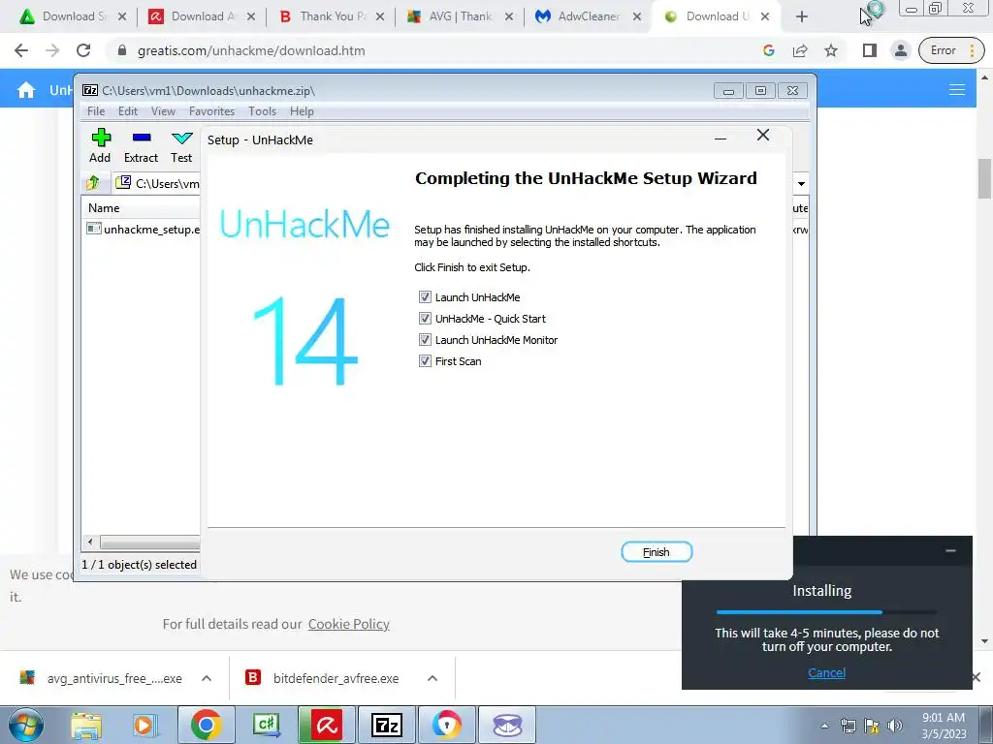The image size is (993, 744).
Task: Open the site hamburger menu
Action: coord(957,90)
